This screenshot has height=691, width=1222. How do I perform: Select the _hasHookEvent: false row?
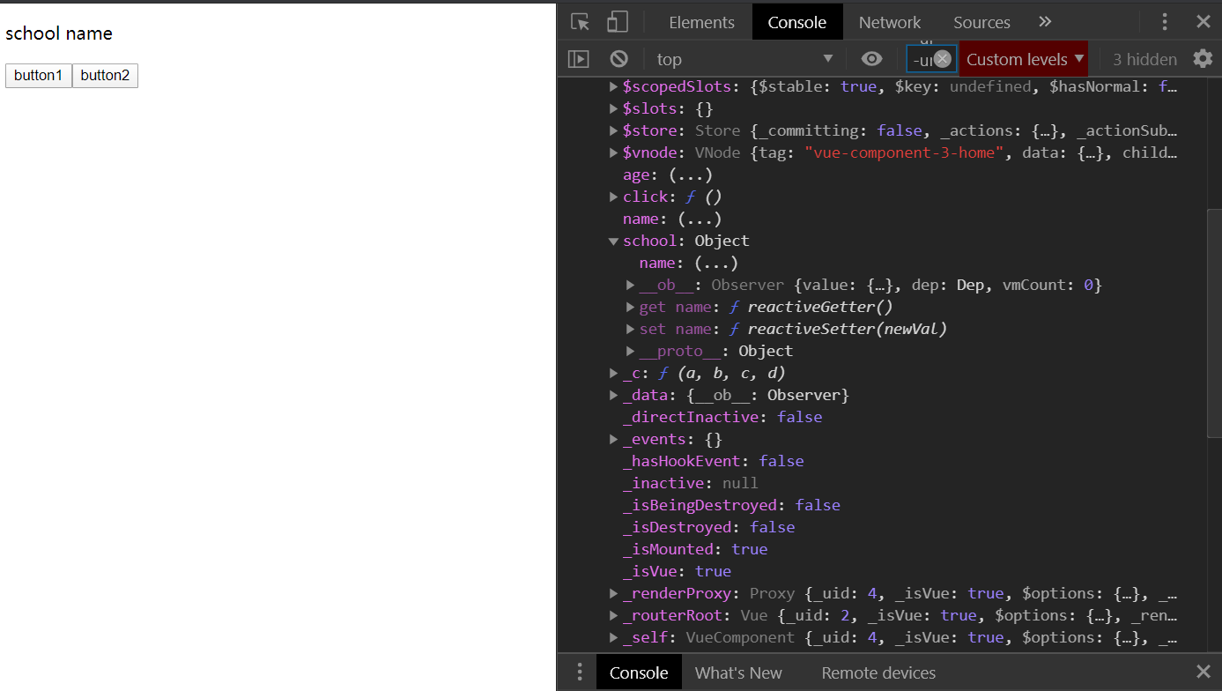pyautogui.click(x=713, y=461)
